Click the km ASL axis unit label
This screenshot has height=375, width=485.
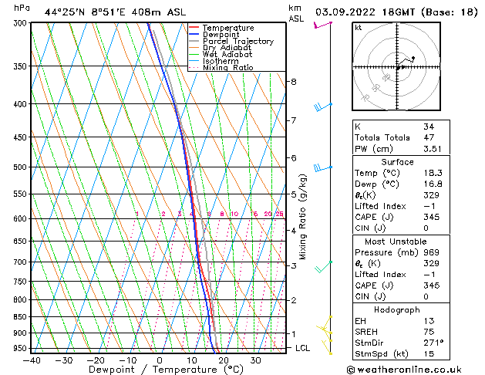(296, 13)
